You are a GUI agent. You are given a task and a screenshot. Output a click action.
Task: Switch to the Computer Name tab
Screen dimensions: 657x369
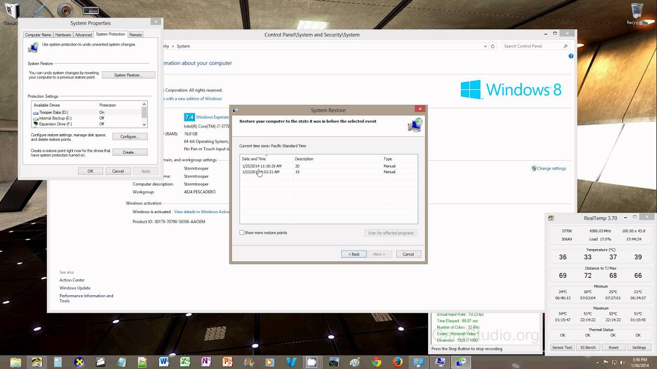coord(38,35)
